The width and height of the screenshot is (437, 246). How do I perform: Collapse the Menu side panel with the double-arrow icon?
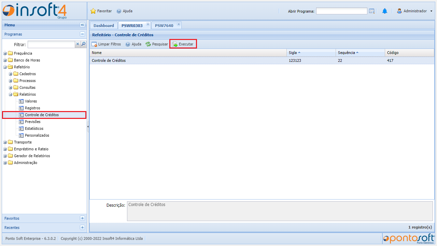click(x=82, y=25)
